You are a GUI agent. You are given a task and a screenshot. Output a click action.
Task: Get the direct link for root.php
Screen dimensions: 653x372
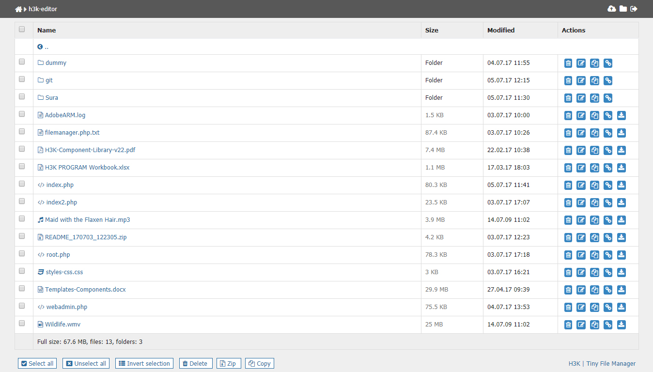tap(607, 255)
